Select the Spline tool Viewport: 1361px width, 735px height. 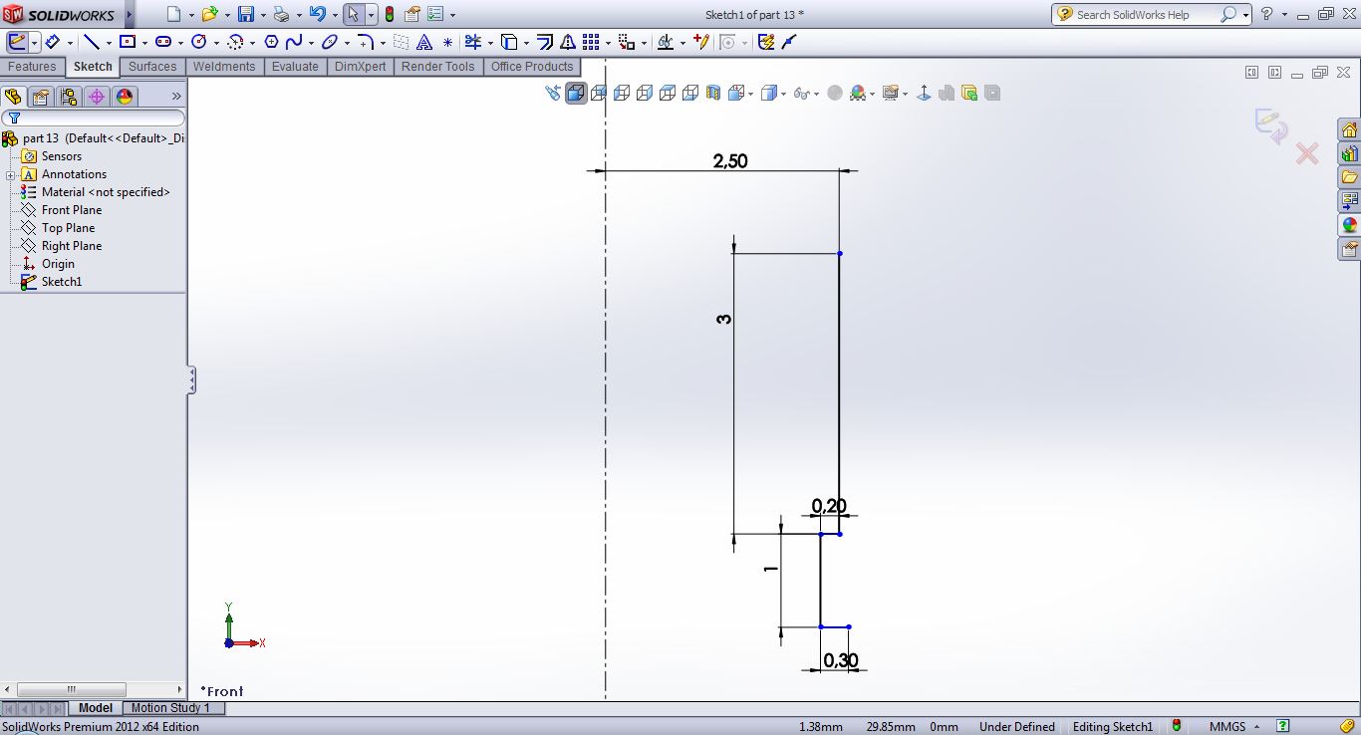[x=294, y=42]
